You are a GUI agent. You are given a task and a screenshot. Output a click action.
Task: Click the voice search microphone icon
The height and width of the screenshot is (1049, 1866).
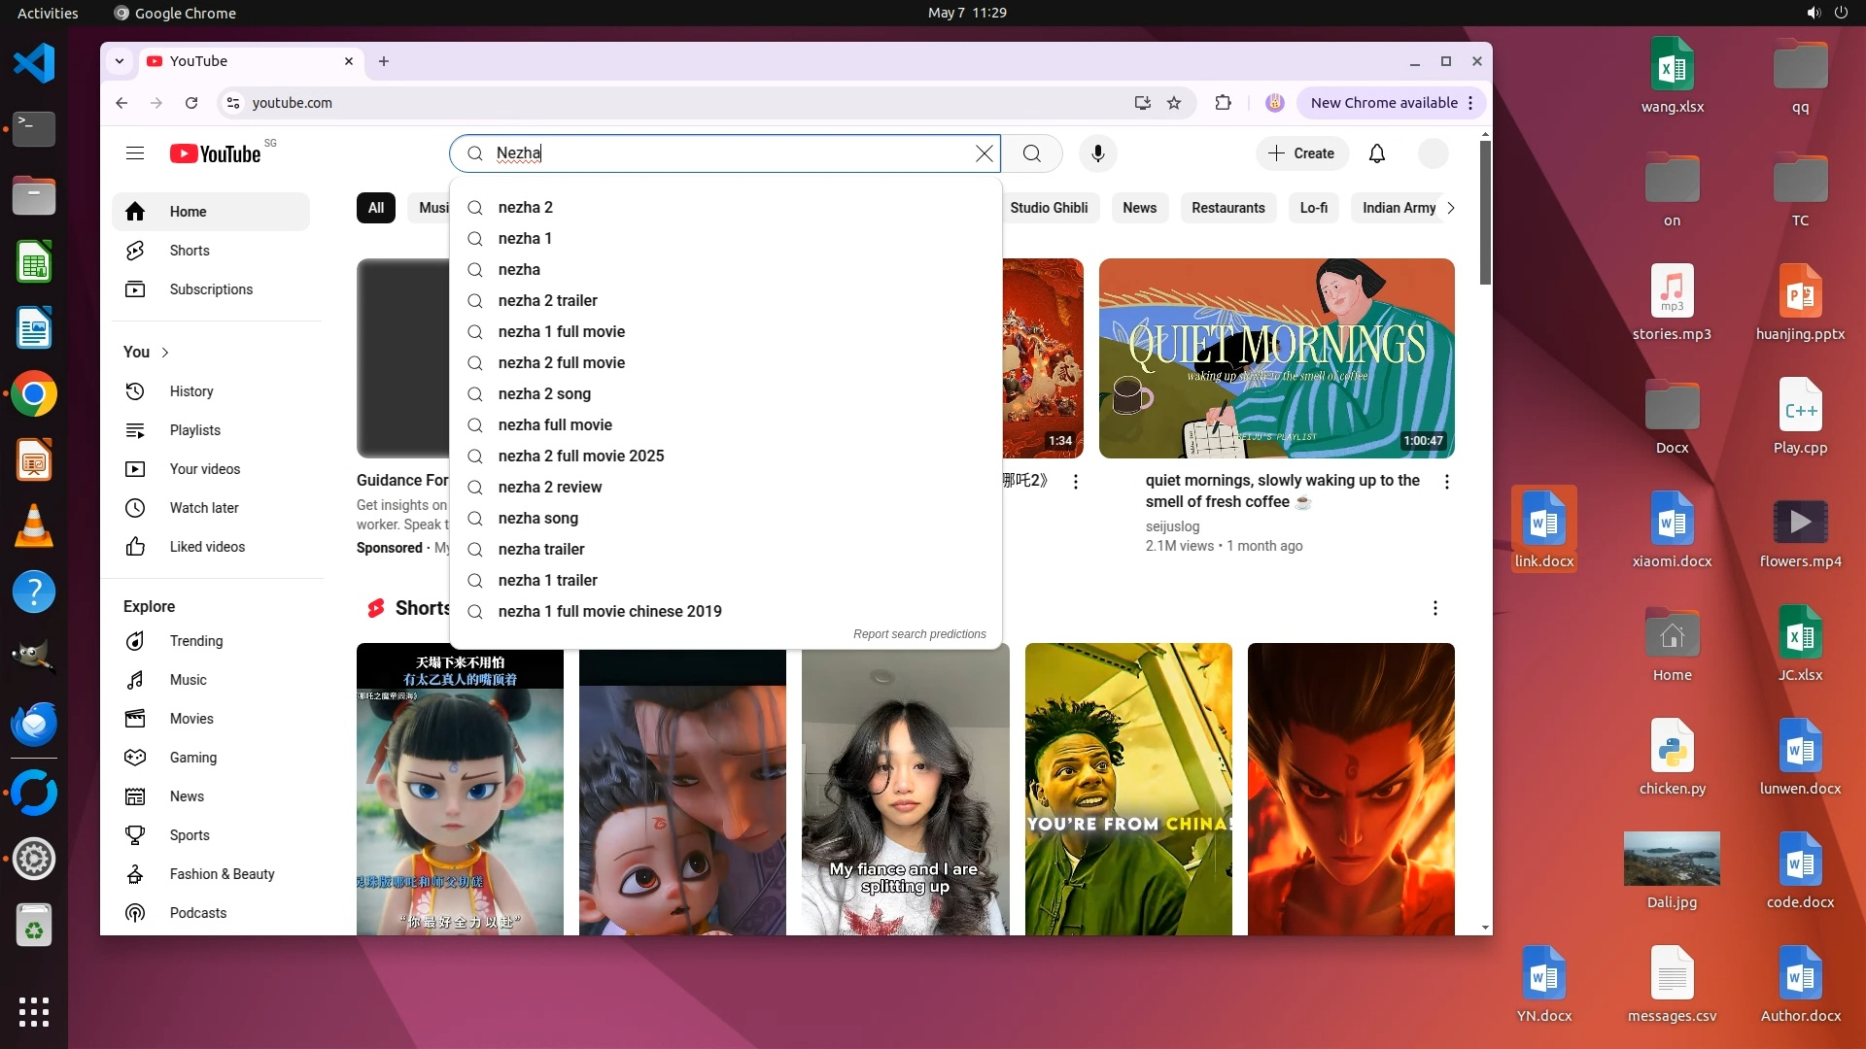point(1097,153)
